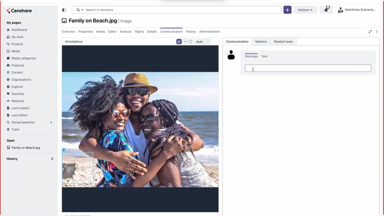Switch to the Editor tab
This screenshot has width=384, height=216.
pyautogui.click(x=112, y=31)
